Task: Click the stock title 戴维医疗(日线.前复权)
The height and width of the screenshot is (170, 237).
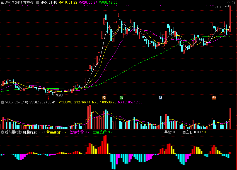Action: [x=18, y=3]
